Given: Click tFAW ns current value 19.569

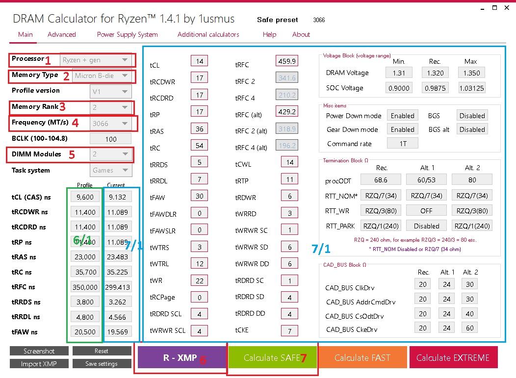Looking at the screenshot, I should coord(118,331).
